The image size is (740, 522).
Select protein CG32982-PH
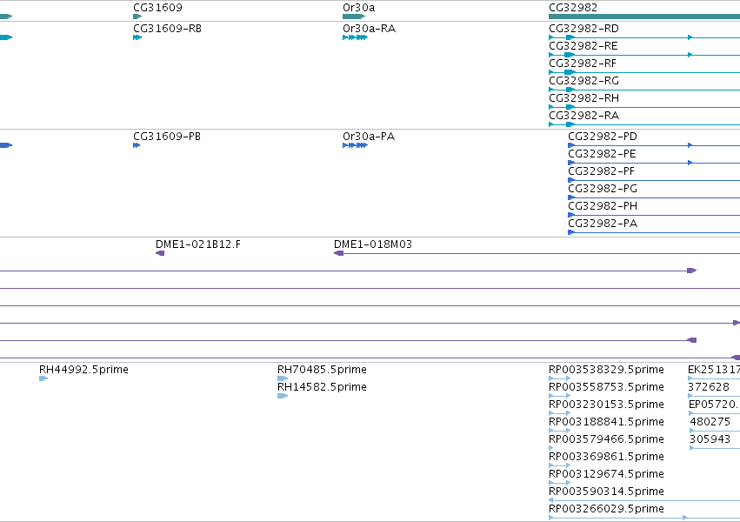[x=603, y=206]
